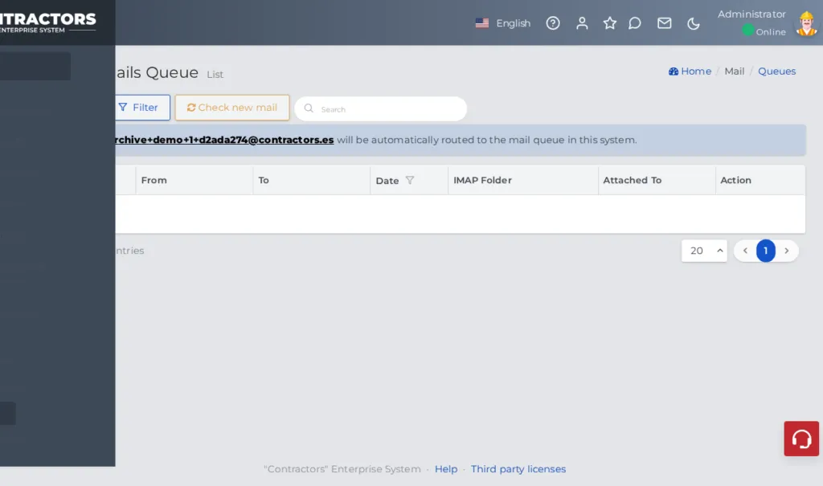Open the Help footer link
Image resolution: width=823 pixels, height=486 pixels.
click(x=445, y=469)
